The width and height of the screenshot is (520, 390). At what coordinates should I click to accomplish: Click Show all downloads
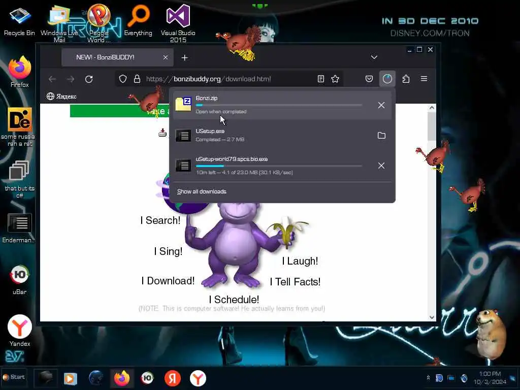(202, 191)
